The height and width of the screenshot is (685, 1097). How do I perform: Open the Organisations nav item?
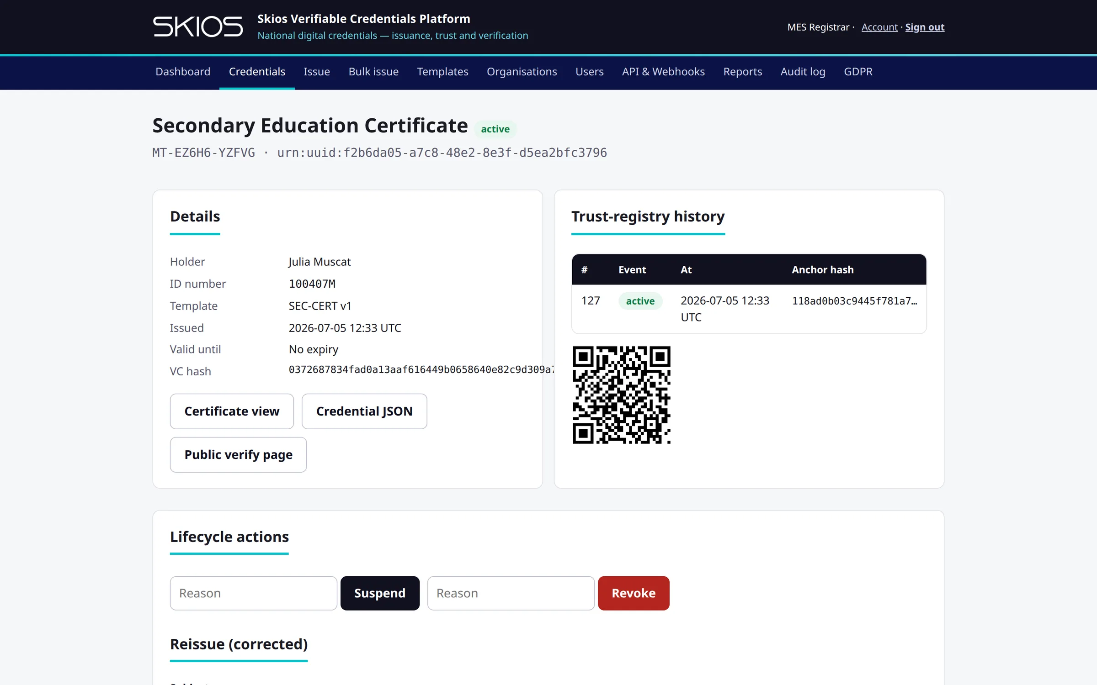[x=522, y=72]
